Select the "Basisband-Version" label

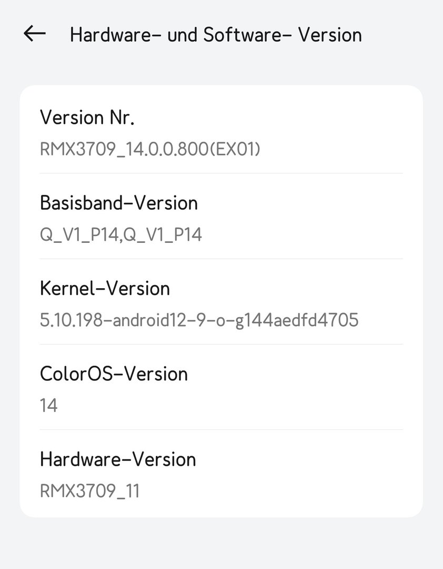click(119, 203)
